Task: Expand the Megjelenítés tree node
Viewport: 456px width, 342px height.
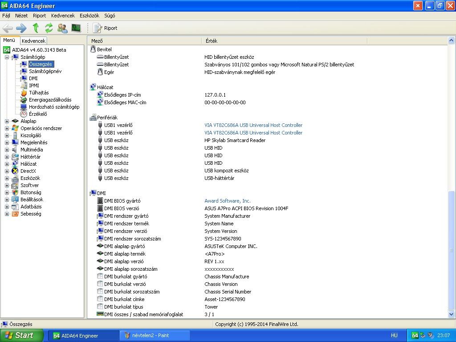Action: [x=7, y=142]
